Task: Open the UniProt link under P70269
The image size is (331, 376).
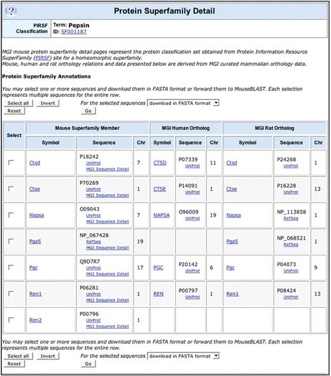Action: pyautogui.click(x=94, y=189)
